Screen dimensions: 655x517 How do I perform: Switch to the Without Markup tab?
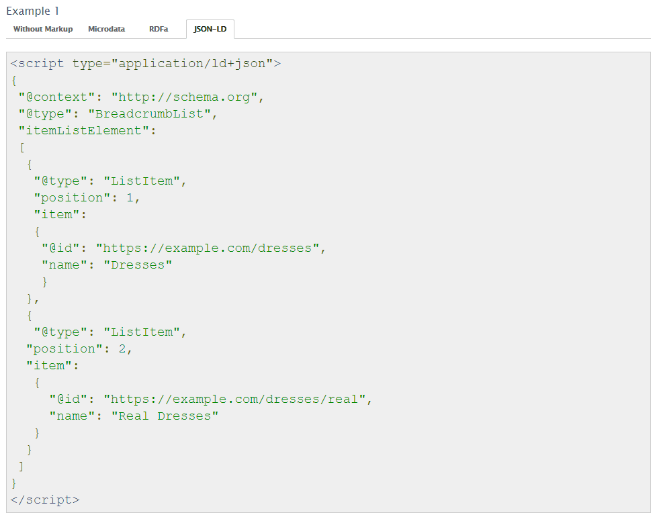coord(43,30)
